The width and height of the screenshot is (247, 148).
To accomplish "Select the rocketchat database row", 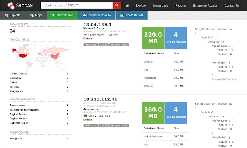I will 165,78.
